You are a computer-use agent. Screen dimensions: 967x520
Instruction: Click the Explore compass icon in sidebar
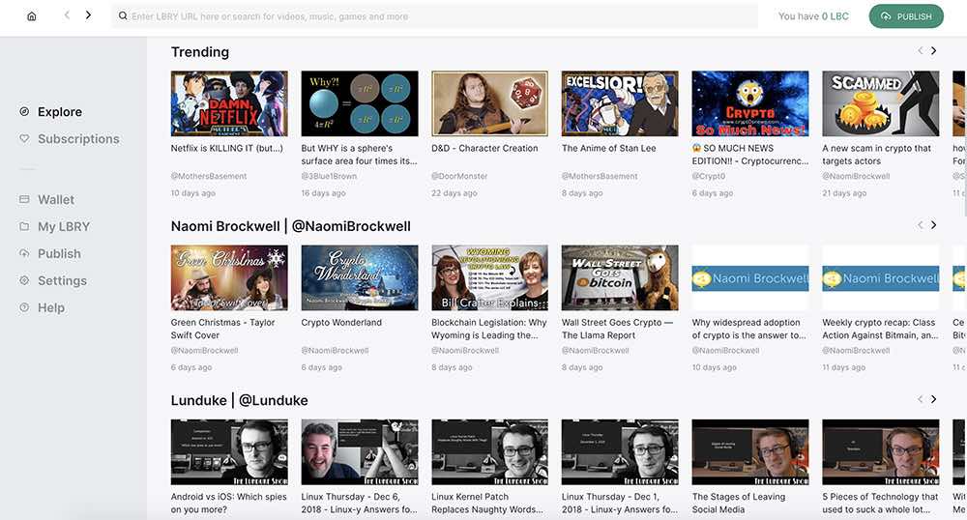(x=24, y=111)
